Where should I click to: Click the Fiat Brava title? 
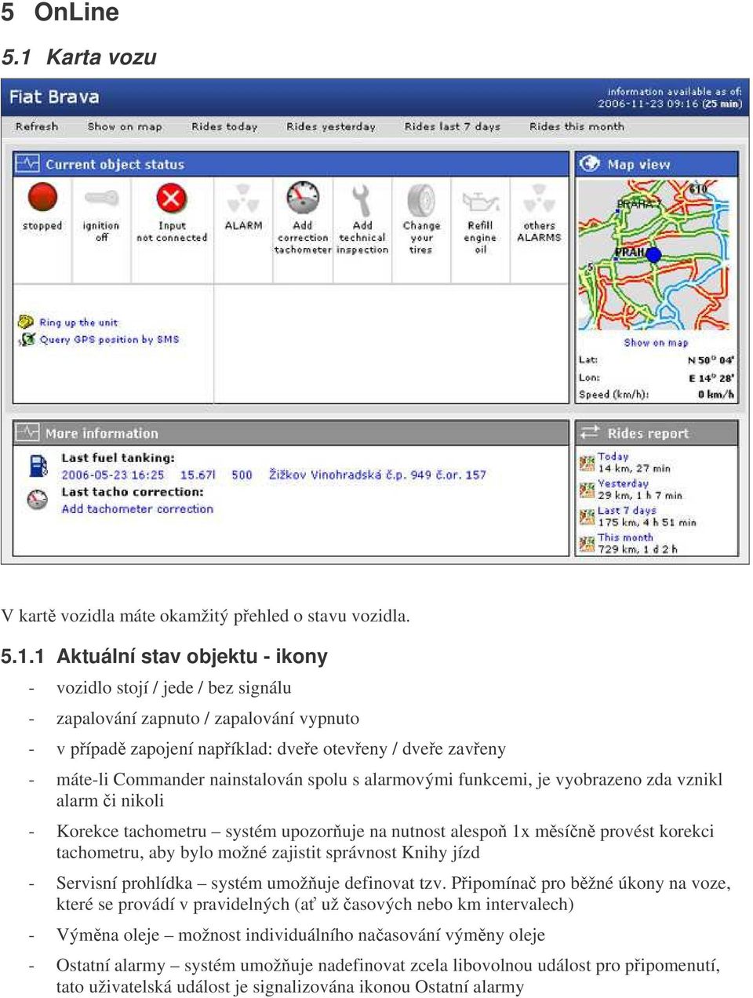[x=54, y=97]
